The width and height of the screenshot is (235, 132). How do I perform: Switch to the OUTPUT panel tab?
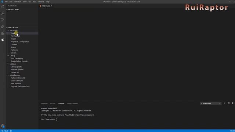click(x=53, y=103)
